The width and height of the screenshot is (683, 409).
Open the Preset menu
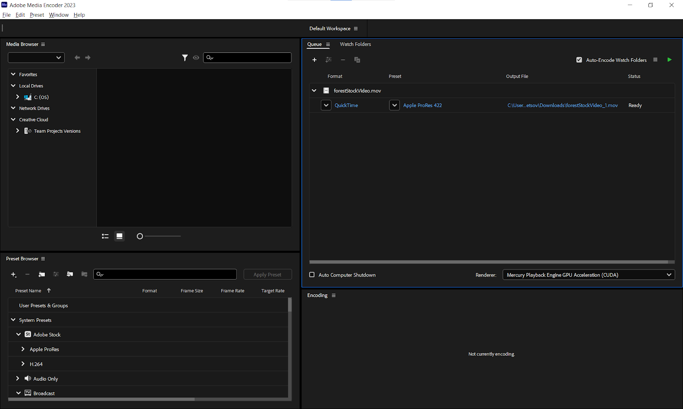(37, 15)
